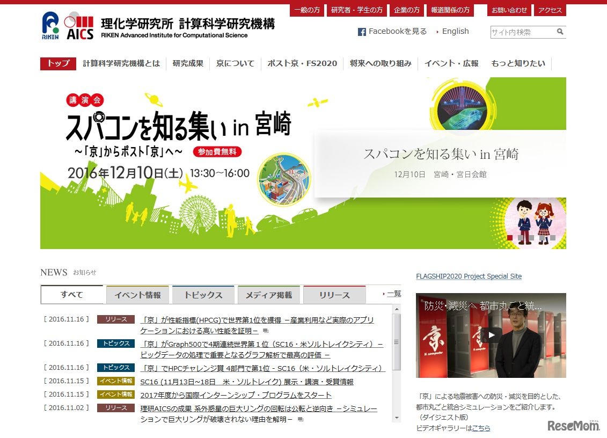Screen dimensions: 607x438
Task: Select the トップ navigation item
Action: pos(57,63)
